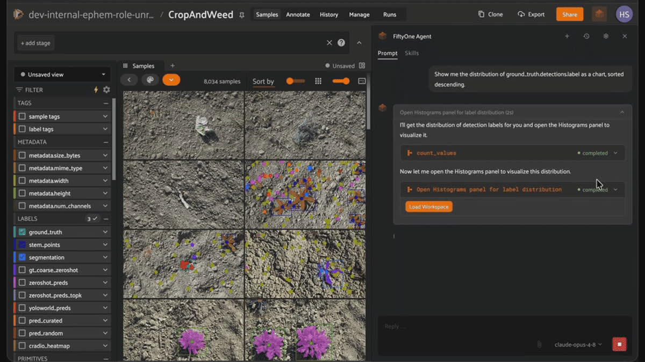Viewport: 645px width, 362px height.
Task: Open agent chat history clock icon
Action: pos(586,36)
